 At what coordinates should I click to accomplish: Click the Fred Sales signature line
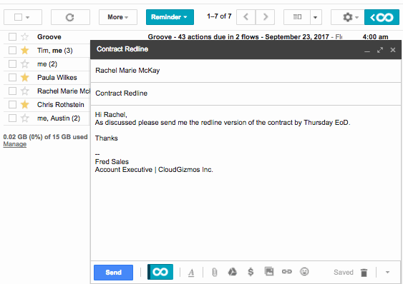[112, 162]
